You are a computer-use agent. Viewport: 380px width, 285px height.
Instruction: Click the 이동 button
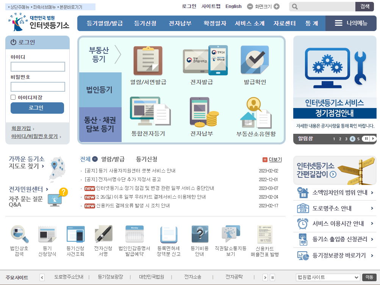point(369,277)
